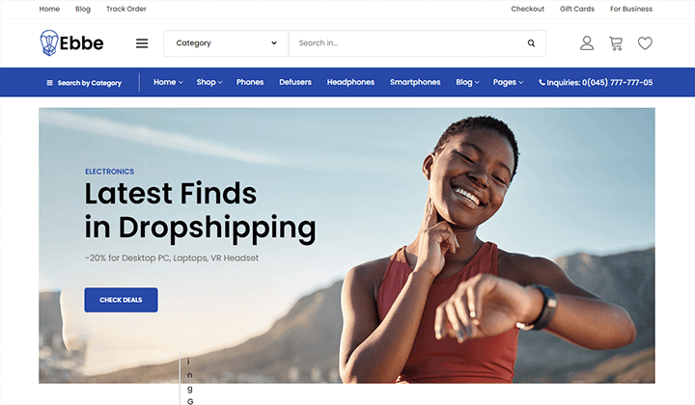The image size is (695, 405).
Task: Click the CHECK DEALS button
Action: point(121,300)
